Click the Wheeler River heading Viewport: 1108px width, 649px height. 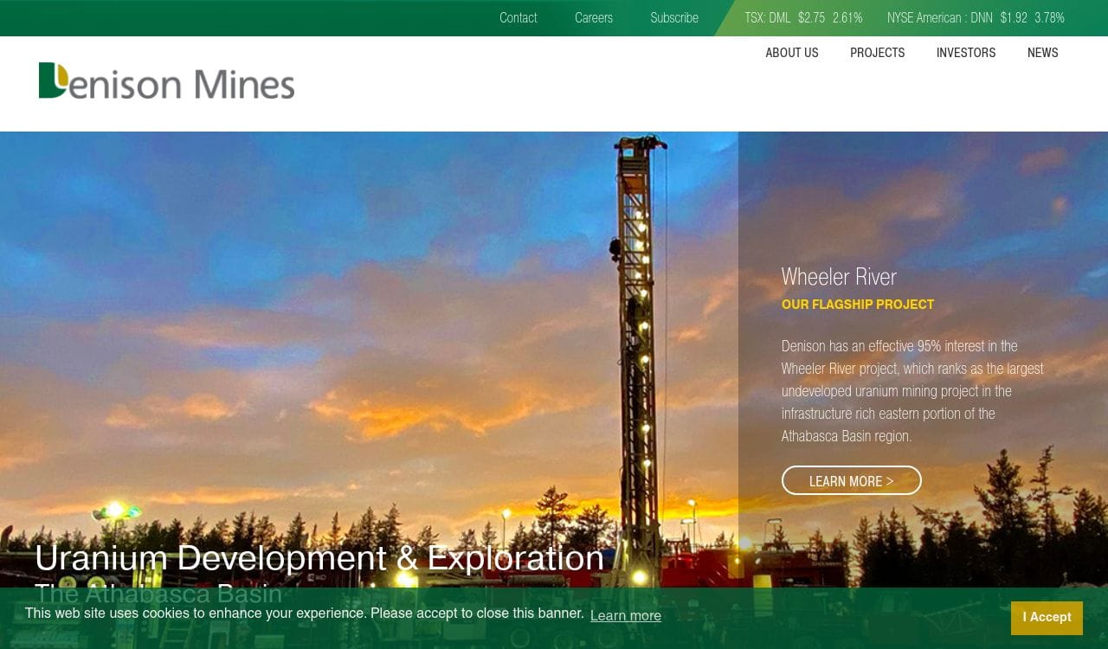pos(838,277)
